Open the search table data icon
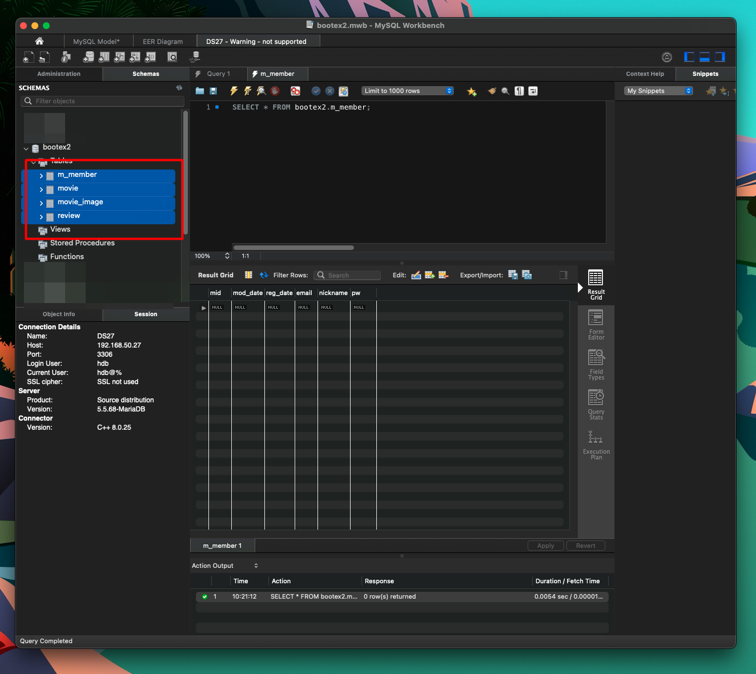This screenshot has height=674, width=756. [x=172, y=57]
